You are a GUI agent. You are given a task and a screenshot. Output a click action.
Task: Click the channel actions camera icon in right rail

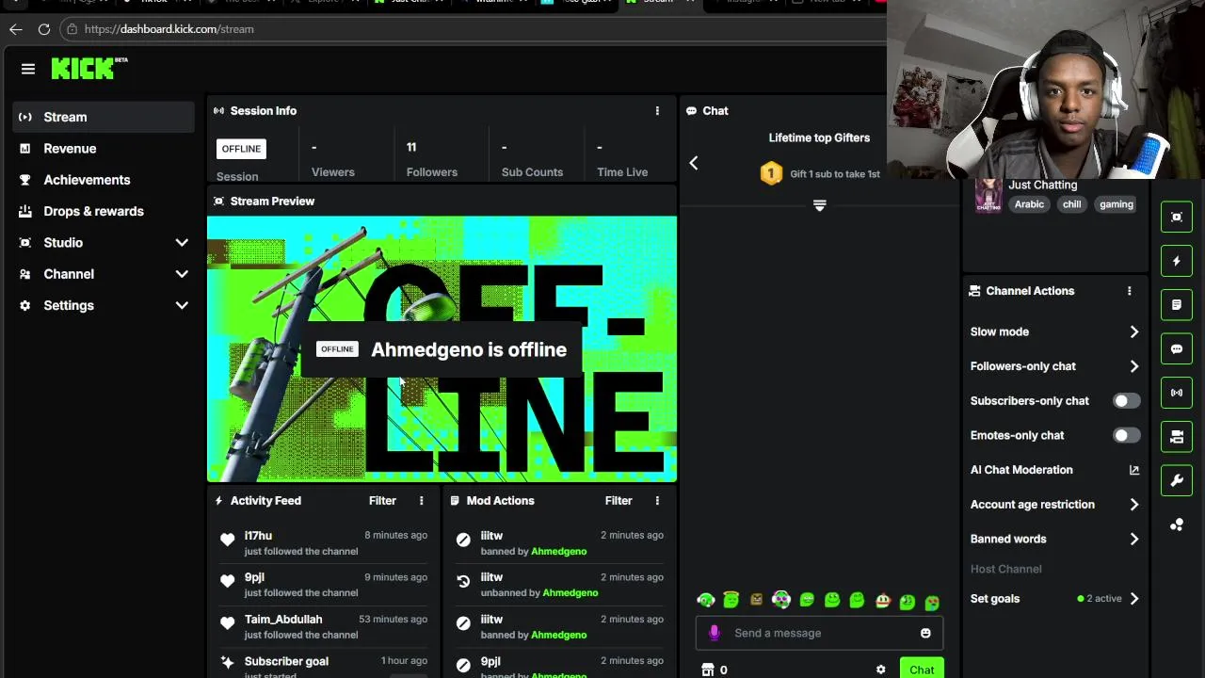point(1177,437)
